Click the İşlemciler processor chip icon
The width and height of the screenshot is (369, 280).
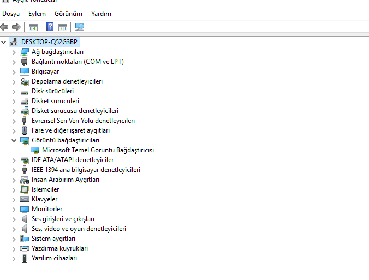click(25, 189)
